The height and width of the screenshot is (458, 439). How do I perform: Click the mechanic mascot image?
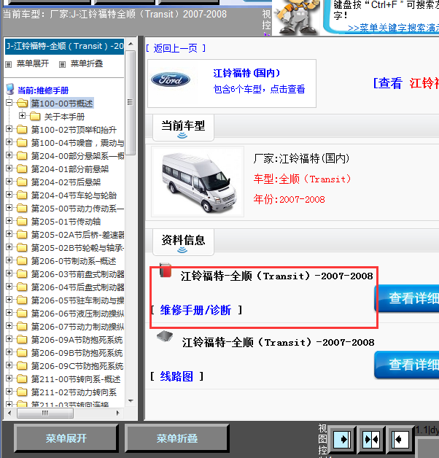(297, 17)
